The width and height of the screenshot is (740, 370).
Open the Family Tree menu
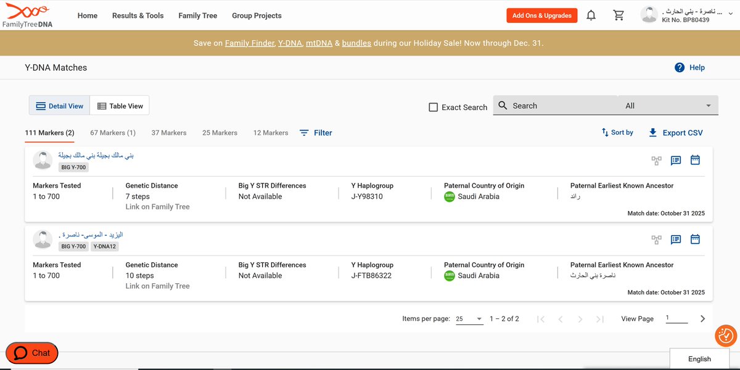click(x=198, y=15)
